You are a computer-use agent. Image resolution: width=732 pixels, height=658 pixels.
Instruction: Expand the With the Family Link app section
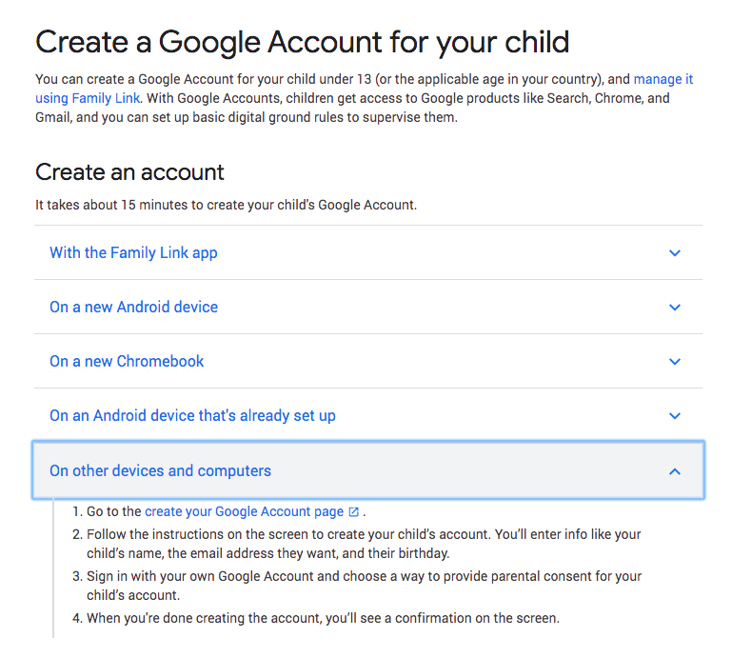(133, 253)
